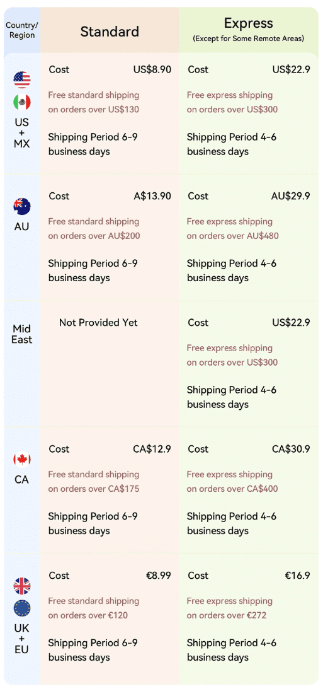Click the UK + EU region label
Screen dimensions: 323x691
(x=21, y=639)
